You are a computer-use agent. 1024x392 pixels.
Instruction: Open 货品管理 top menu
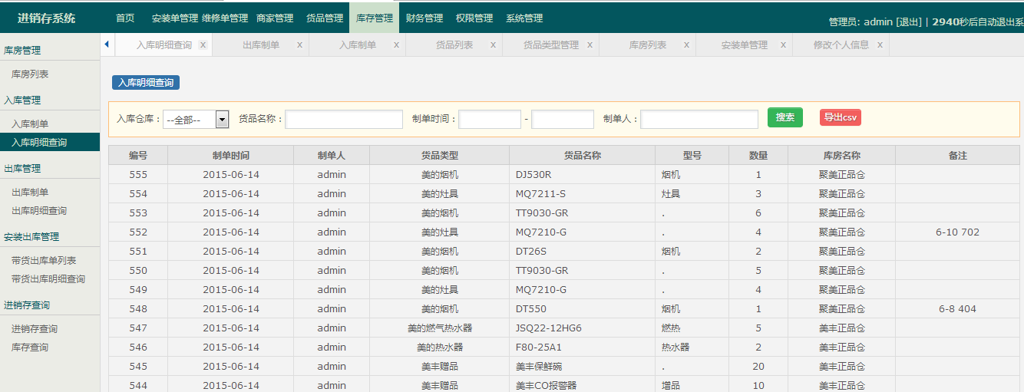(x=325, y=18)
